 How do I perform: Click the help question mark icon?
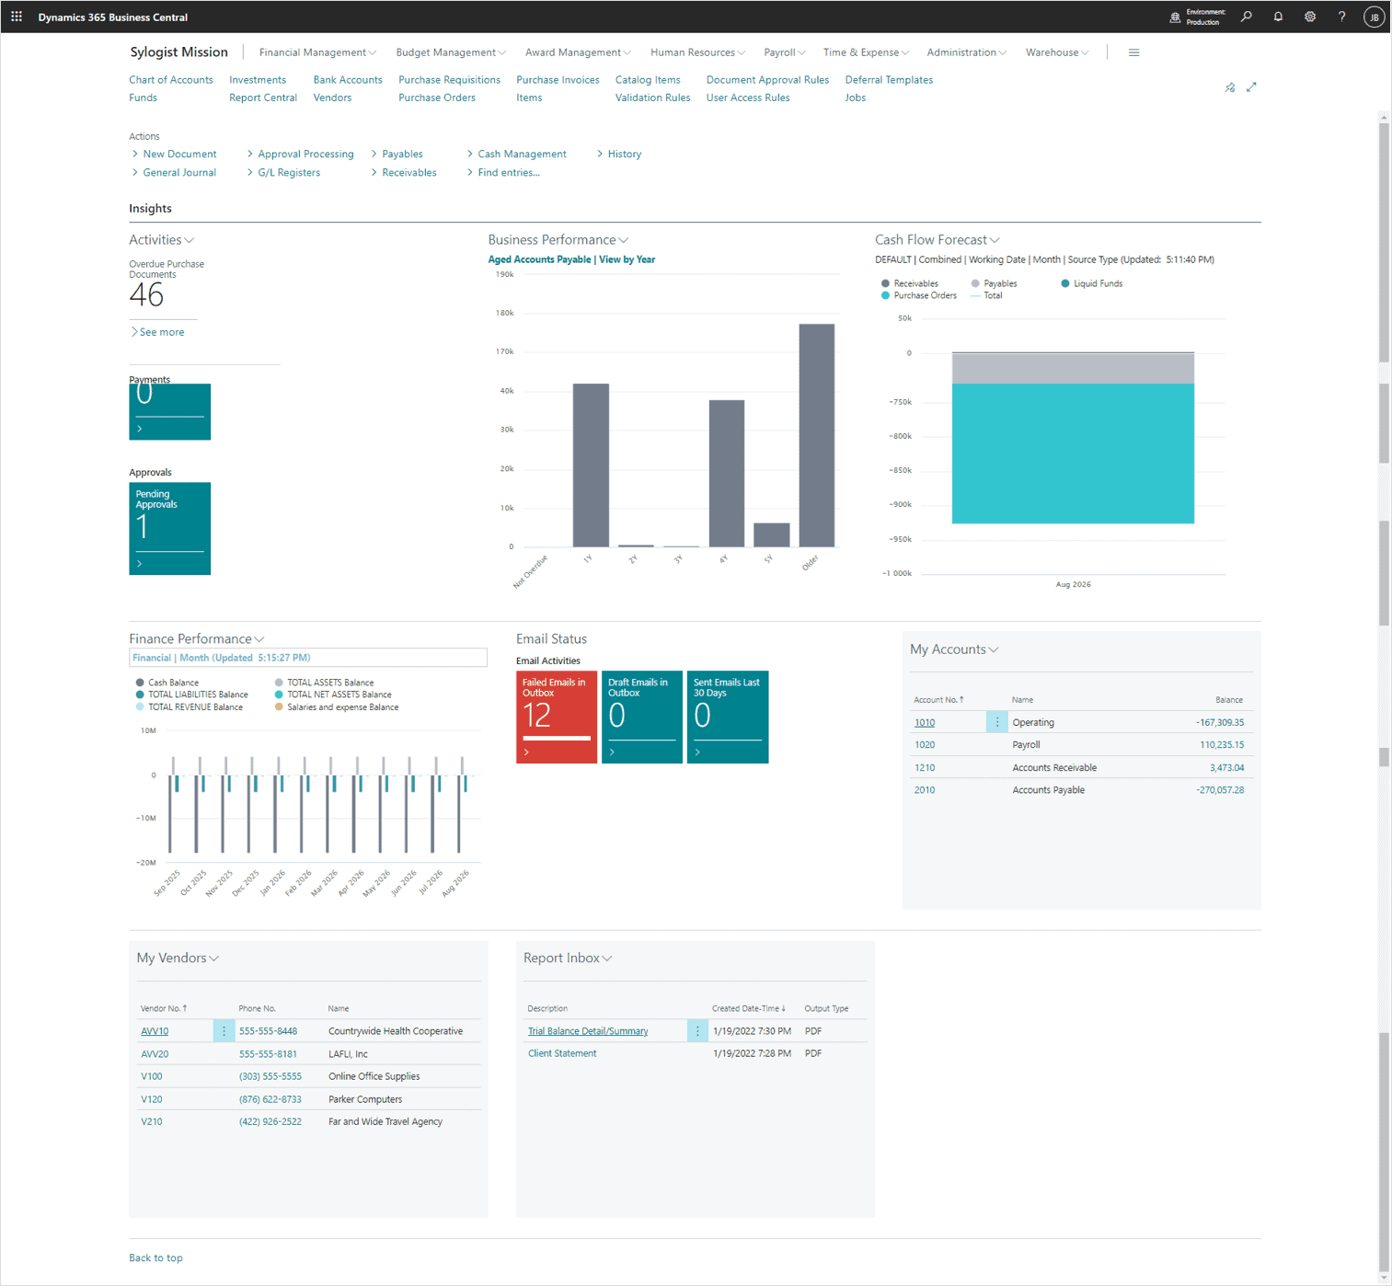click(1341, 17)
